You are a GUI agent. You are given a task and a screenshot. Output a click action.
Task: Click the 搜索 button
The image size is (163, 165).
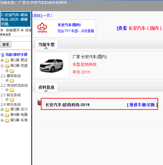(x=6, y=45)
